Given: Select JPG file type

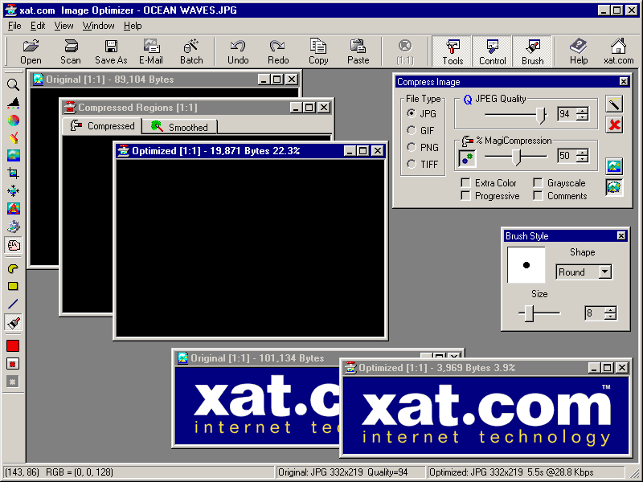Looking at the screenshot, I should 412,113.
